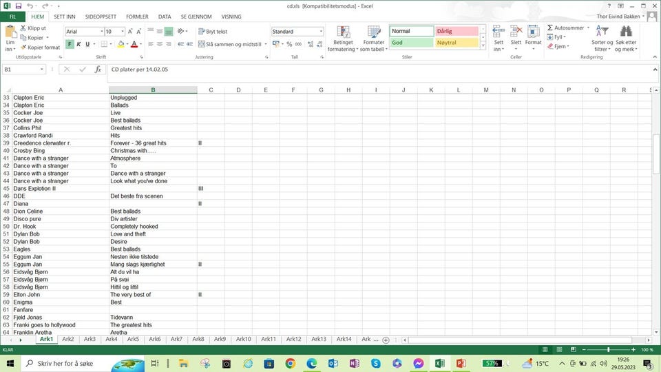
Task: Open the font color picker
Action: coord(134,44)
